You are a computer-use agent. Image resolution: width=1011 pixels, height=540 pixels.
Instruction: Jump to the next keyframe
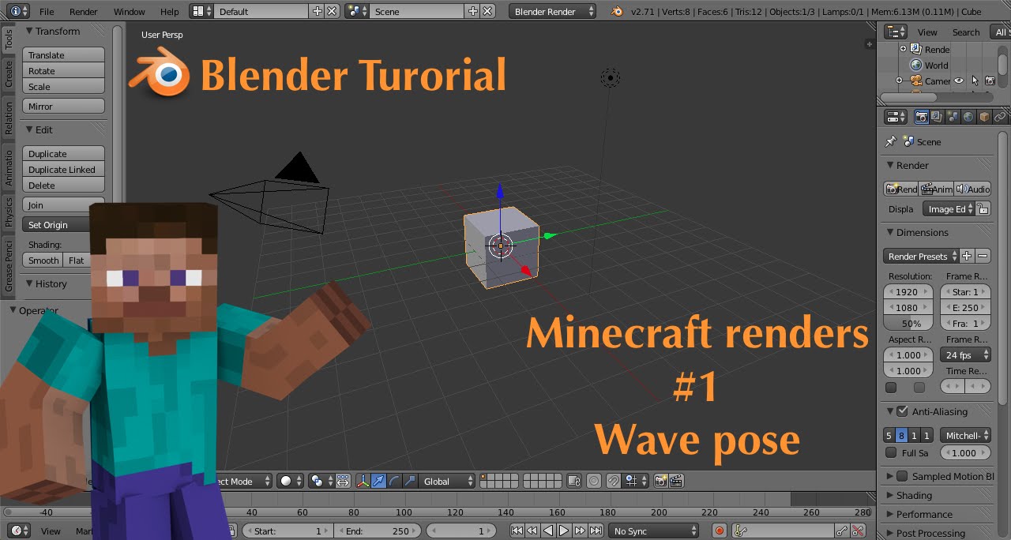tap(580, 531)
